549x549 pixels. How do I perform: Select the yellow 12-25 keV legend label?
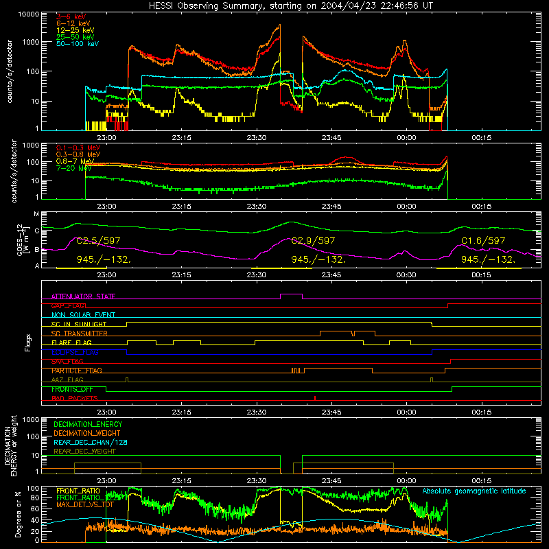pyautogui.click(x=75, y=30)
